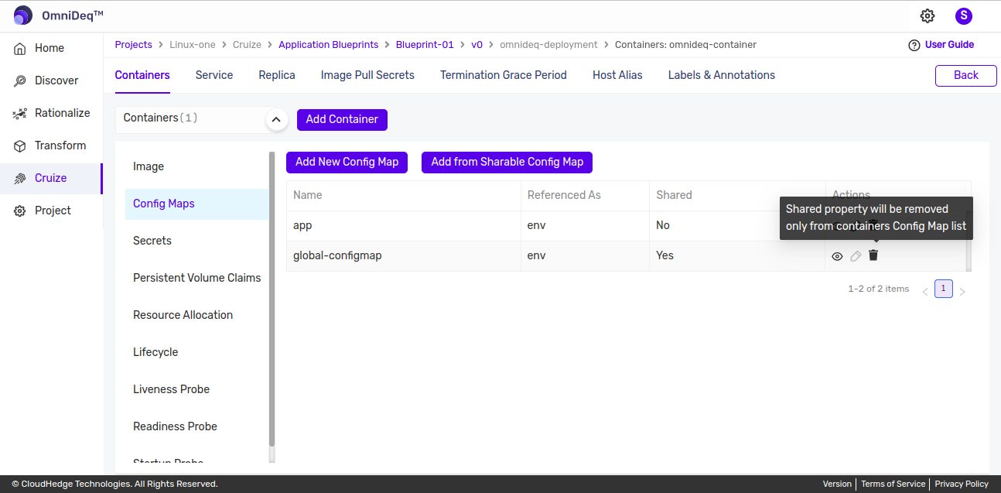Click the 'global-configmap' name cell
1001x493 pixels.
tap(404, 255)
